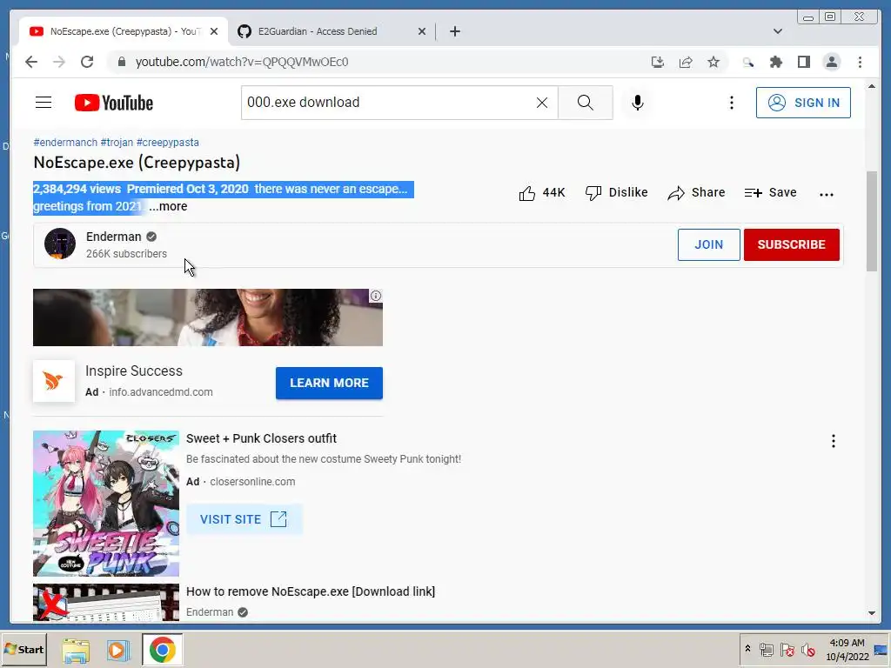
Task: Search with your voice microphone
Action: [638, 103]
